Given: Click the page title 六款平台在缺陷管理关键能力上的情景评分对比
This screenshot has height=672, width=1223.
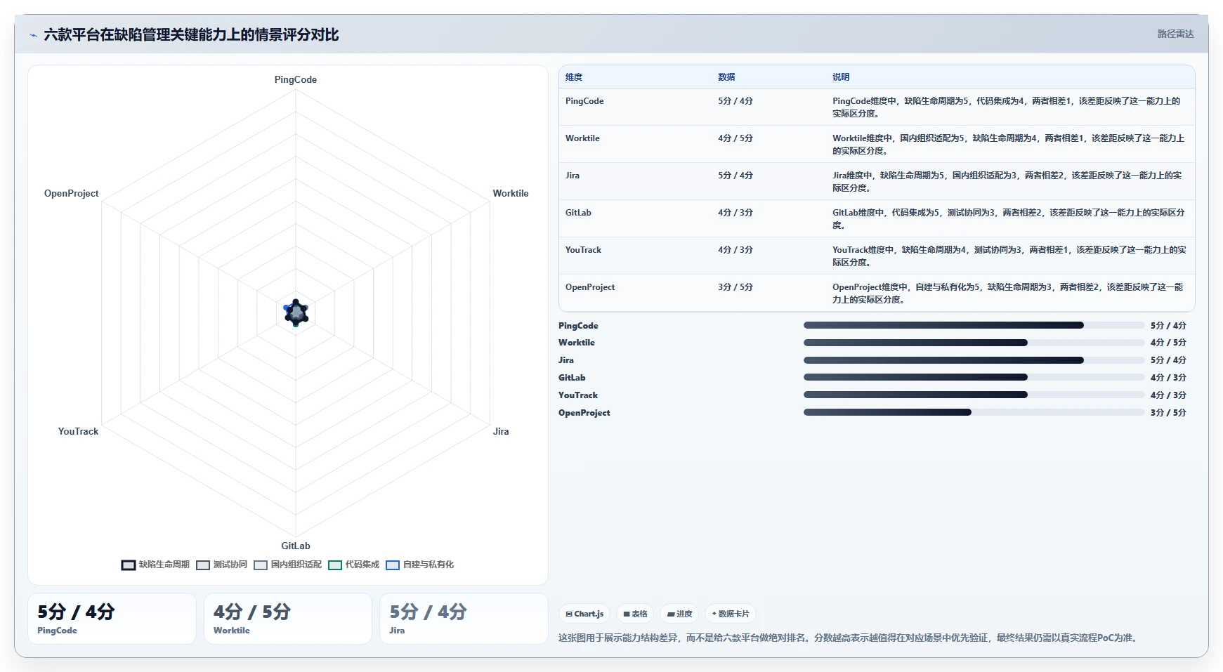Looking at the screenshot, I should pyautogui.click(x=191, y=34).
